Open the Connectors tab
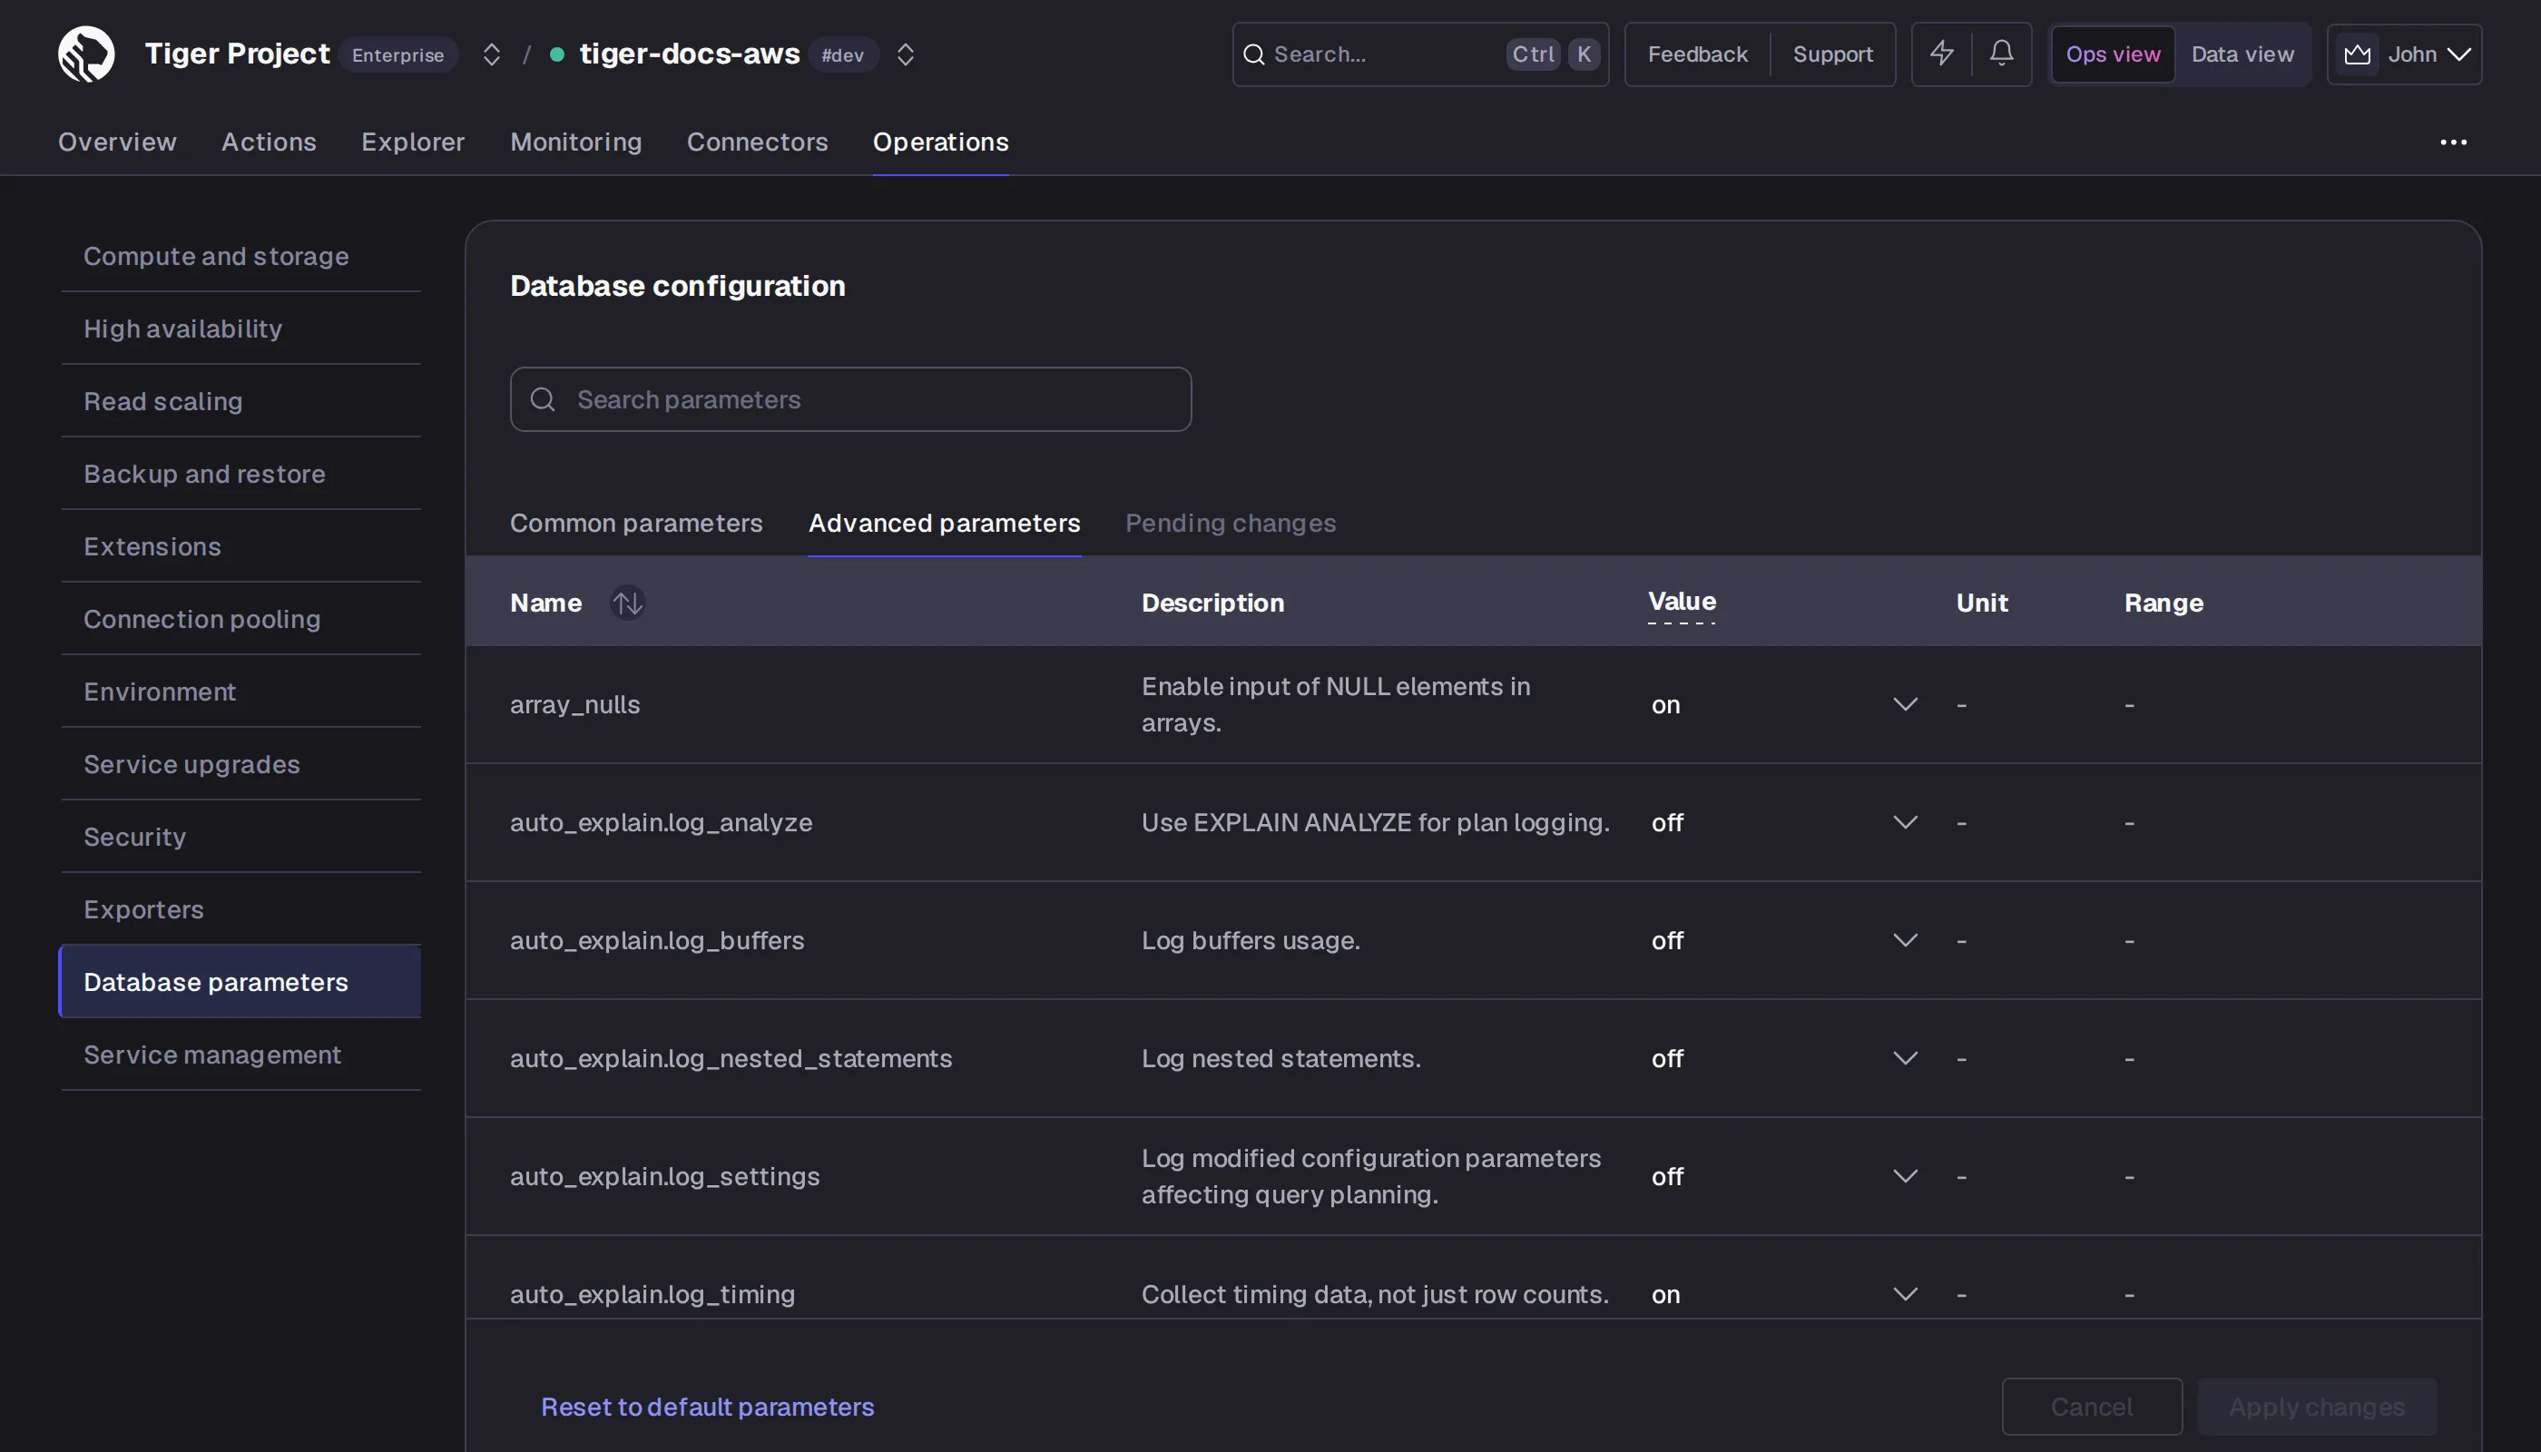This screenshot has width=2541, height=1452. point(757,142)
